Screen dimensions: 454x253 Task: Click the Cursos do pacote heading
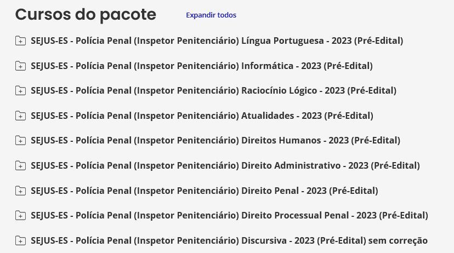click(86, 14)
